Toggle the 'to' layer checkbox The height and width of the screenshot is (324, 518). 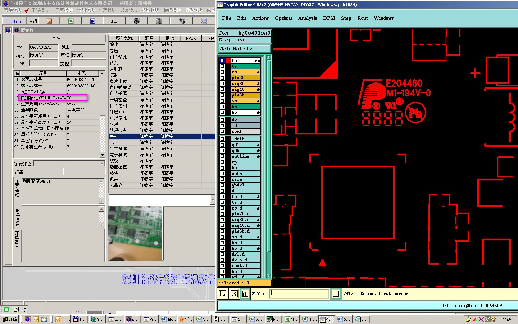[222, 60]
